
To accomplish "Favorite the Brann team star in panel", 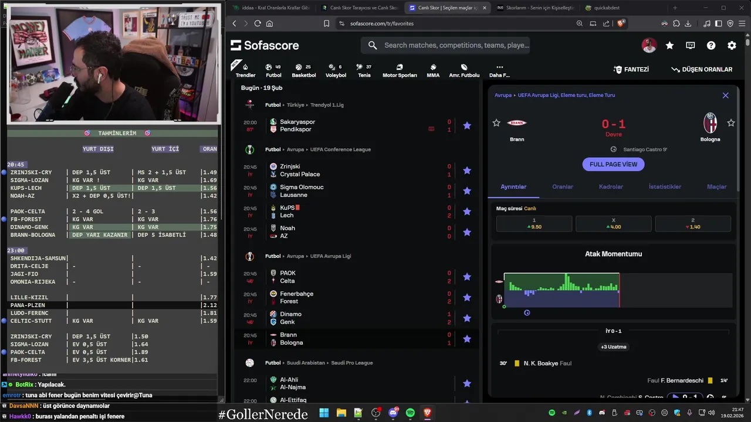I will (496, 122).
